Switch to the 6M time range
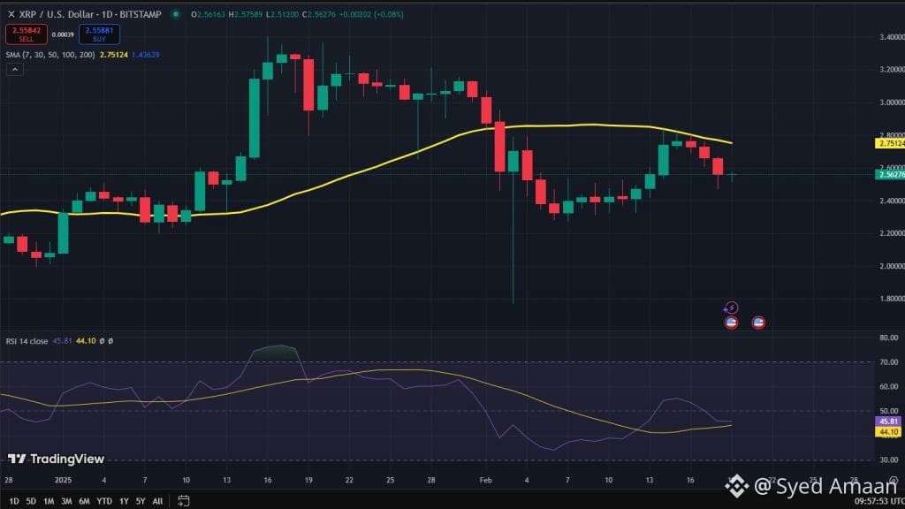Screen dimensions: 905x509 pyautogui.click(x=84, y=501)
